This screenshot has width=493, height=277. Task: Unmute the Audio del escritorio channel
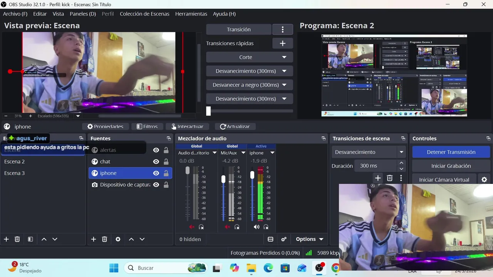[x=192, y=227]
